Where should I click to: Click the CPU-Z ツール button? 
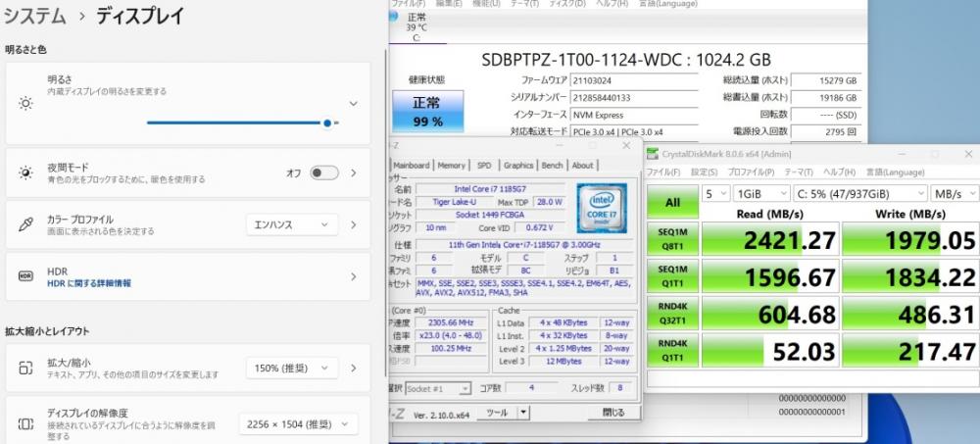(497, 413)
